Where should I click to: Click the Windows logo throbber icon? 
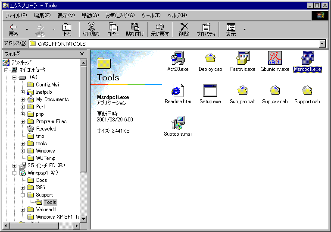coord(320,16)
